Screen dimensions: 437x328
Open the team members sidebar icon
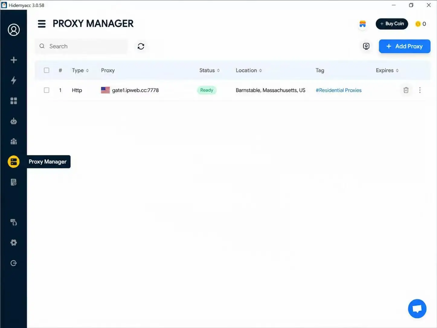(x=14, y=141)
